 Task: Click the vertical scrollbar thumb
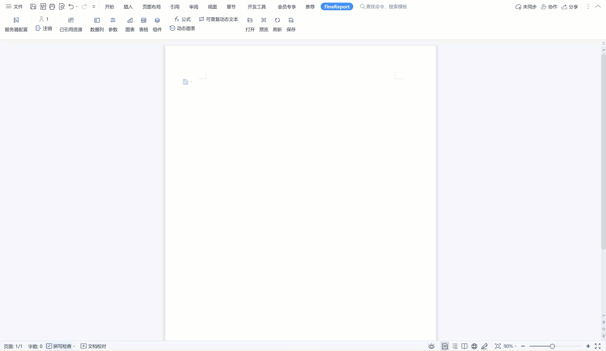[x=603, y=152]
